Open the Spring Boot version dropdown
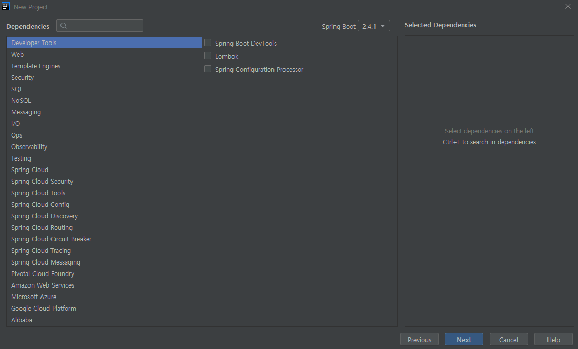Viewport: 578px width, 349px height. click(374, 26)
